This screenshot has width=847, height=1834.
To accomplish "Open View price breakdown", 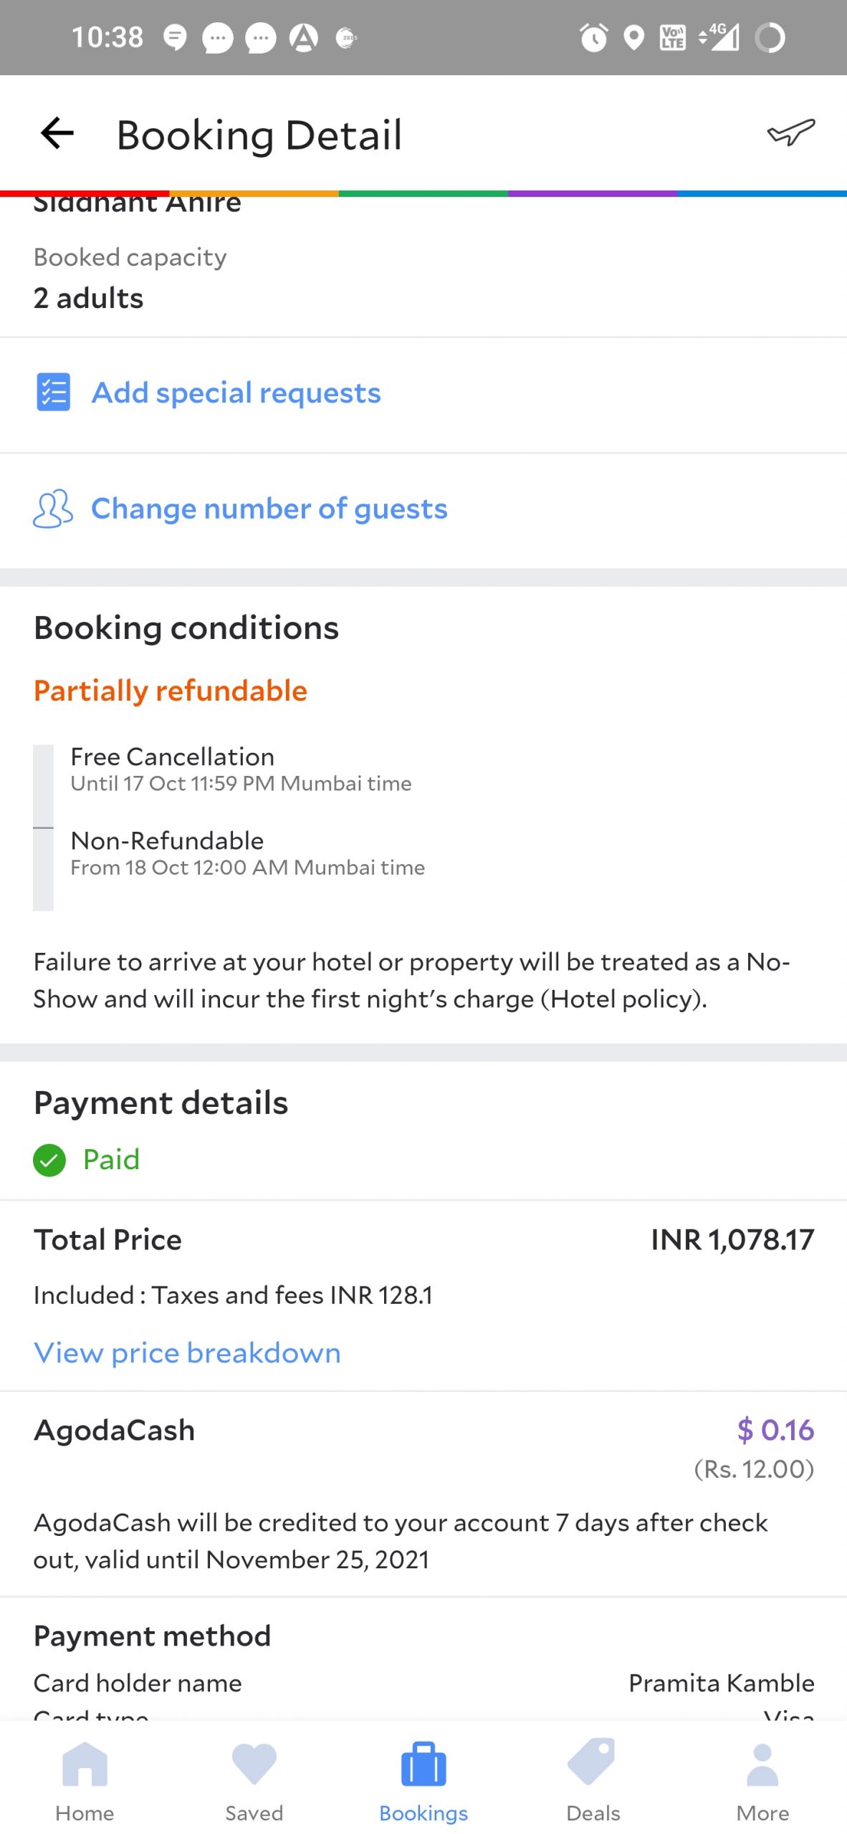I will click(187, 1353).
